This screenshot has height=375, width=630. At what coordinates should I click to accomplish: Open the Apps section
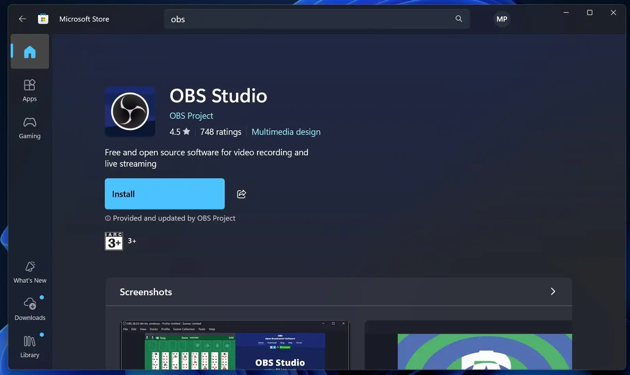(x=30, y=91)
